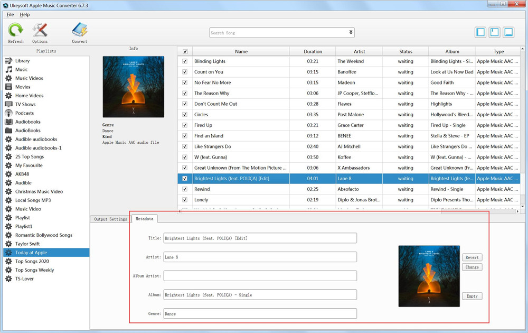528x333 pixels.
Task: Start the Convert icon
Action: click(80, 30)
